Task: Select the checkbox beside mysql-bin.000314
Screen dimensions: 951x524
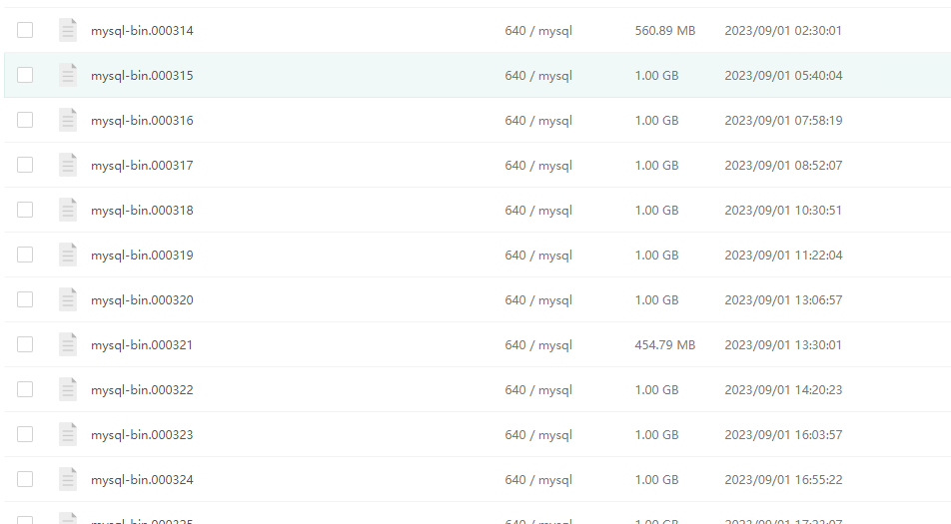Action: point(25,30)
